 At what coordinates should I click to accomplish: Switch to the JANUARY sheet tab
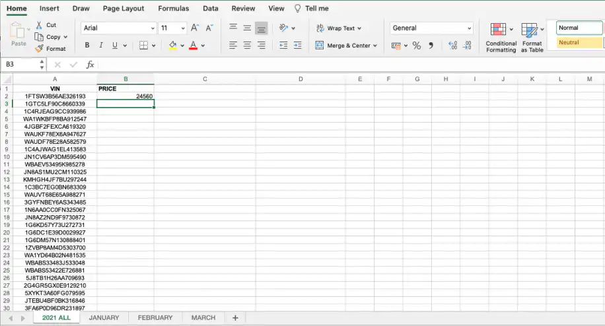click(104, 317)
